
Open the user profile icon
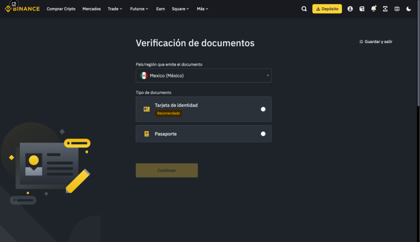tap(350, 9)
